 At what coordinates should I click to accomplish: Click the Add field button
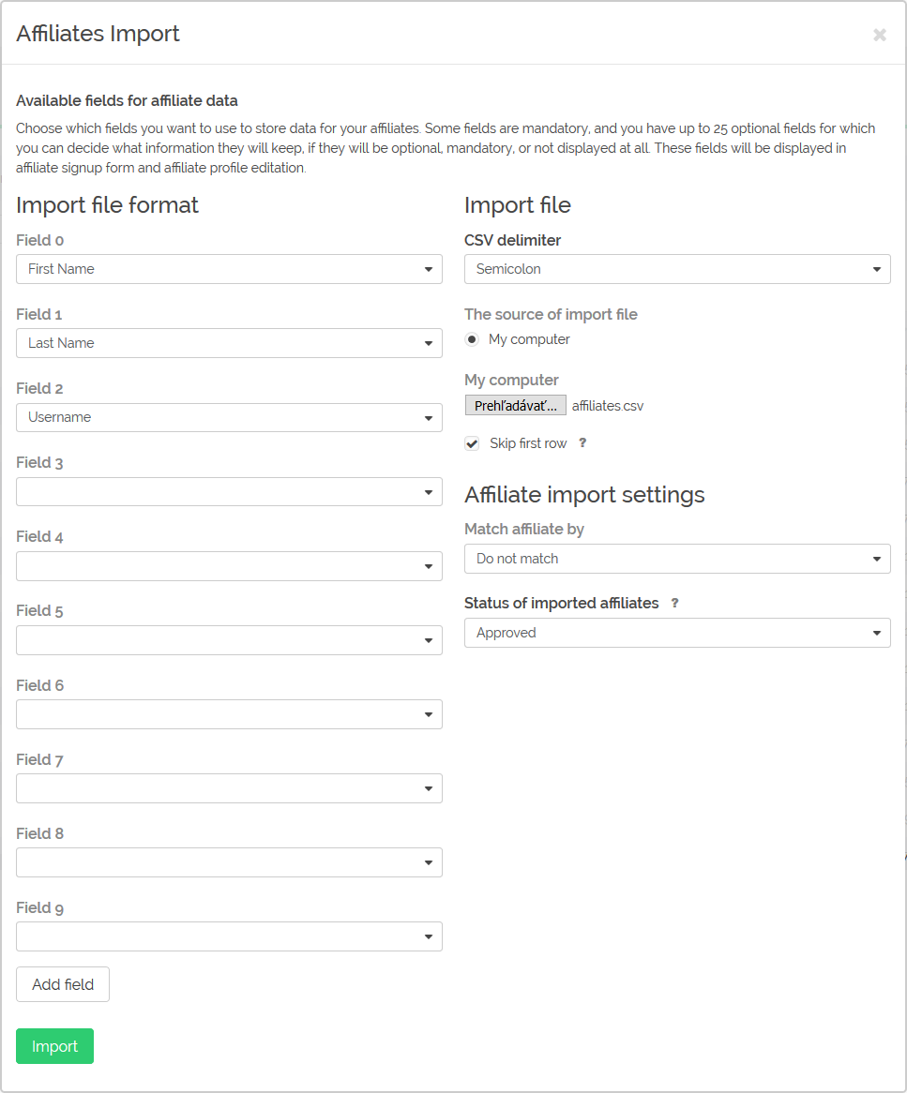coord(63,984)
